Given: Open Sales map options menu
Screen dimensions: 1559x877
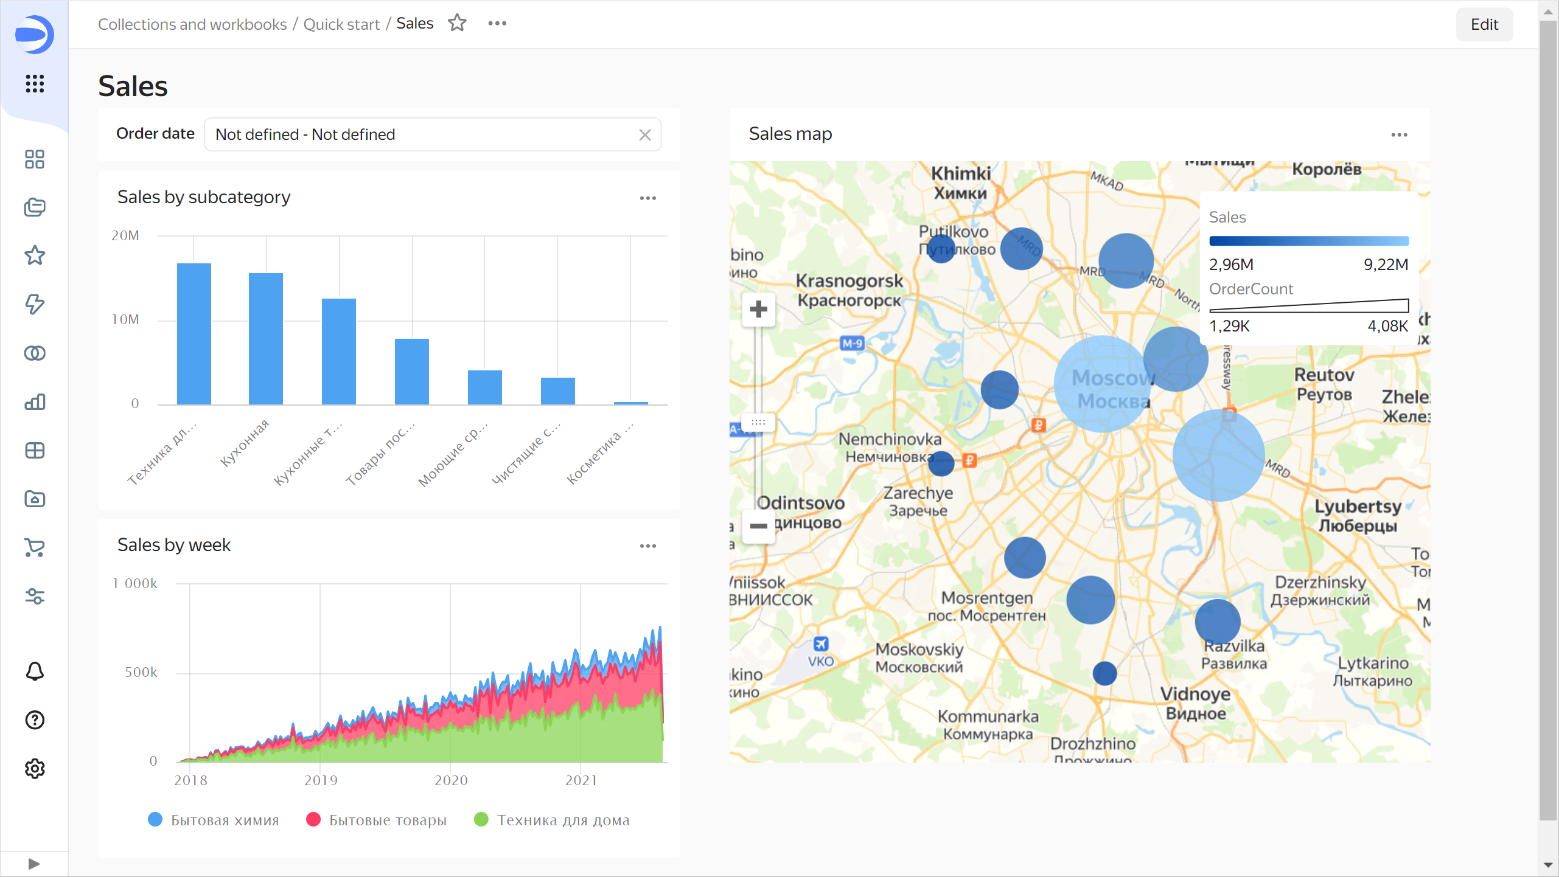Looking at the screenshot, I should click(1399, 135).
